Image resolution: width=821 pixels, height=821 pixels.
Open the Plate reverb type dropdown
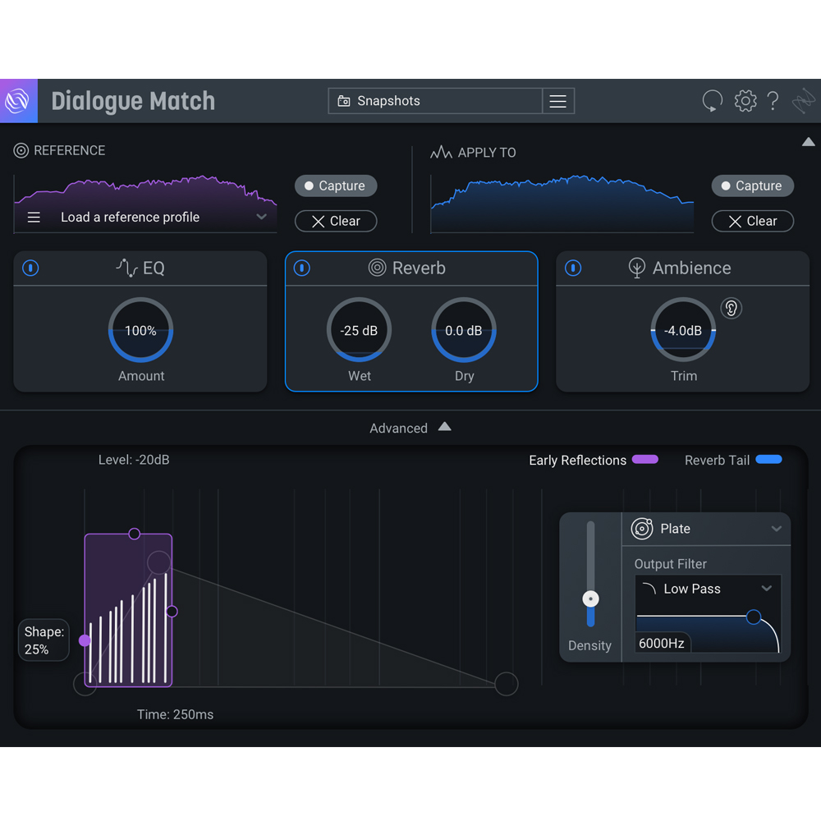coord(777,529)
